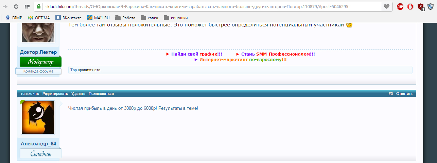The height and width of the screenshot is (163, 437).
Task: Click the Складчик rank badge
Action: 41,154
